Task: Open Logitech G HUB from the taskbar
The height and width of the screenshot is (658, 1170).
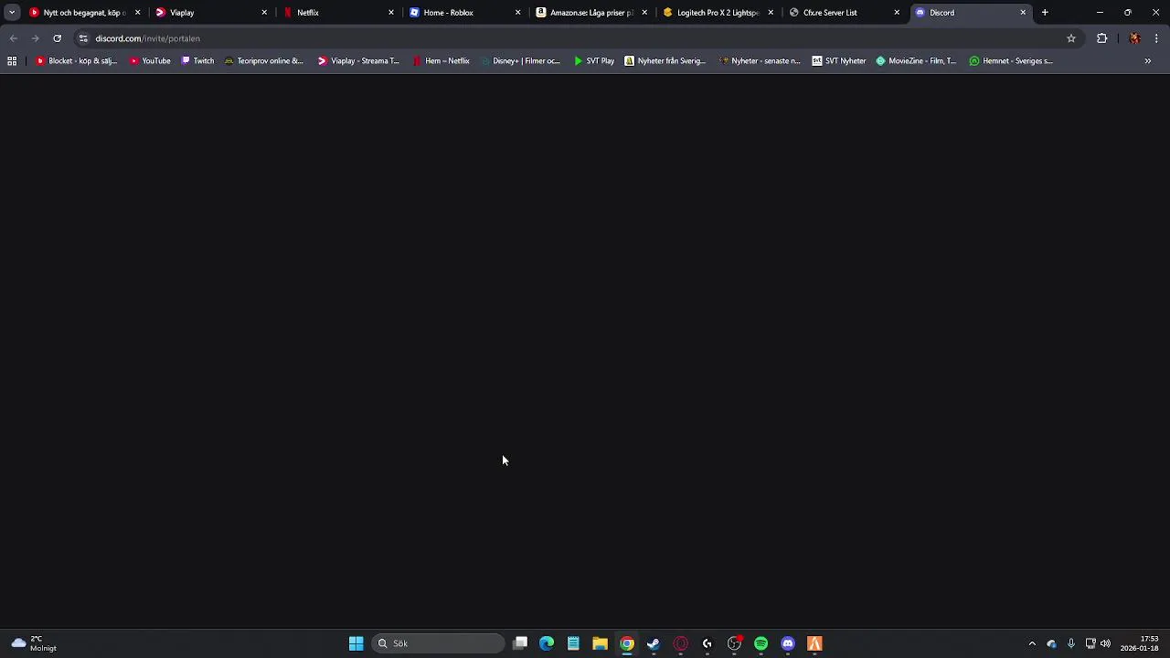Action: (707, 643)
